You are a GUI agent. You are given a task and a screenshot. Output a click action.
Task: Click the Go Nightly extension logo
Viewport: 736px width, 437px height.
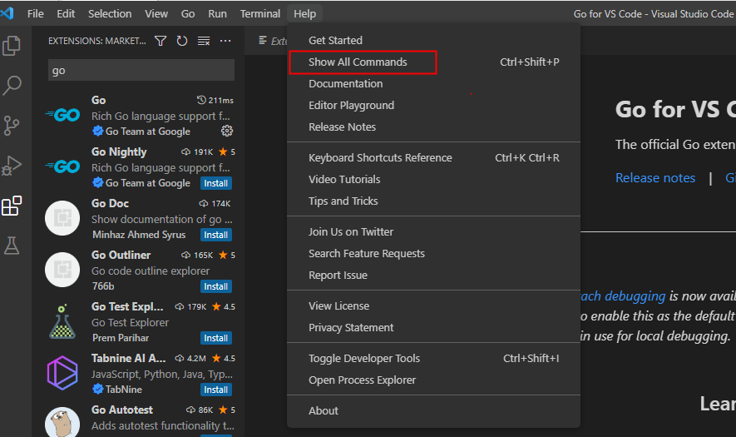click(x=62, y=166)
